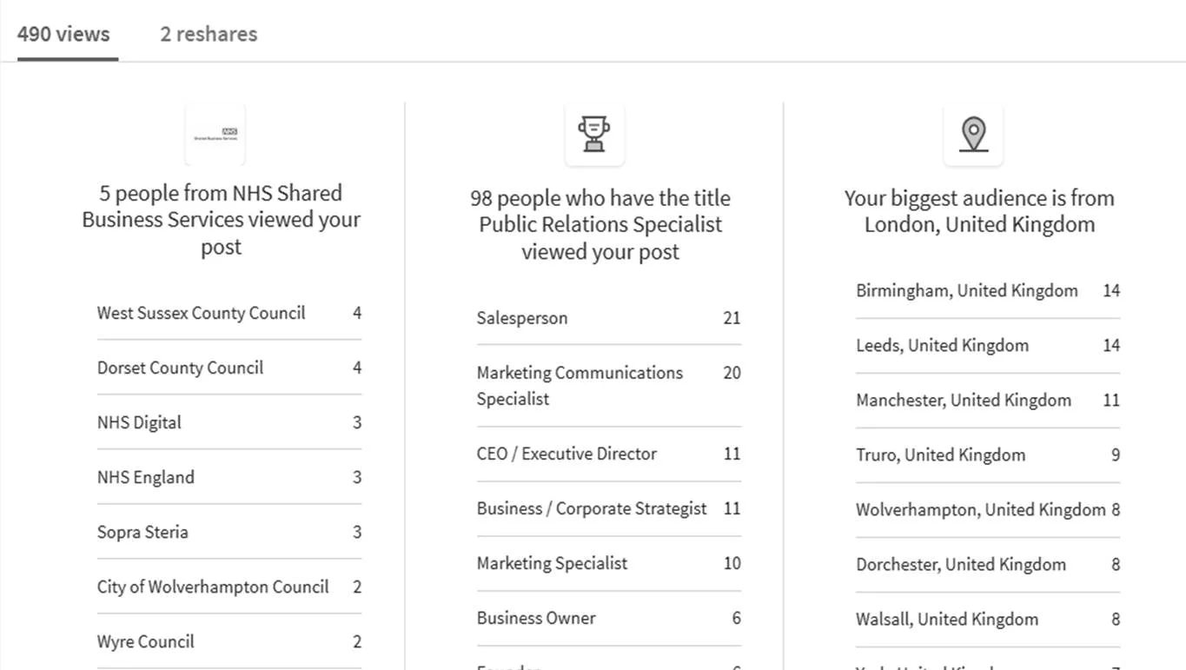The image size is (1186, 670).
Task: Click the Sopra Steria entry
Action: [229, 532]
